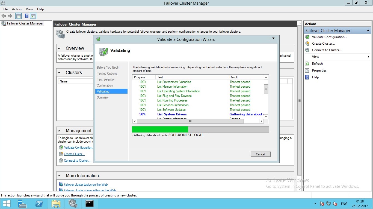Click the Forward arrow in the toolbar
Viewport: 373px width, 209px height.
(10, 16)
